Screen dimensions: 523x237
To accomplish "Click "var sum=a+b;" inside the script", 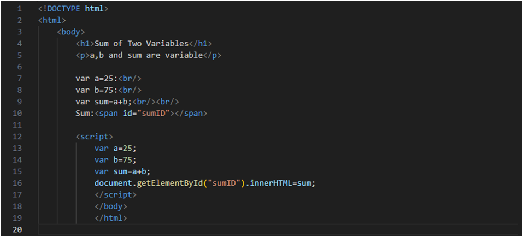I will (122, 171).
